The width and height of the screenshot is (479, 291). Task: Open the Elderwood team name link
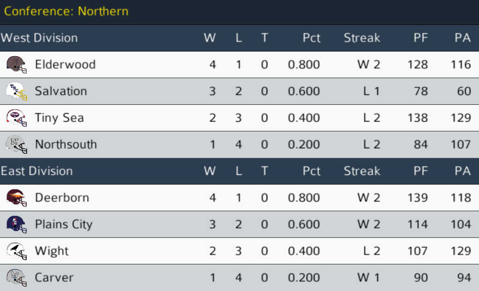click(x=65, y=64)
